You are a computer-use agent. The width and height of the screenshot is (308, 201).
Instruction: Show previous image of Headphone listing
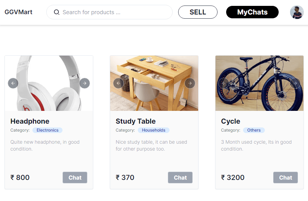tap(13, 83)
